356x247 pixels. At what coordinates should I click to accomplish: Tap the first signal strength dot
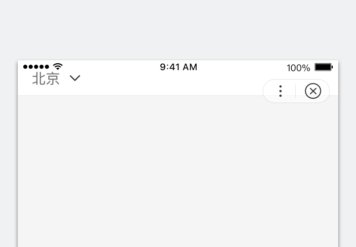coord(26,67)
